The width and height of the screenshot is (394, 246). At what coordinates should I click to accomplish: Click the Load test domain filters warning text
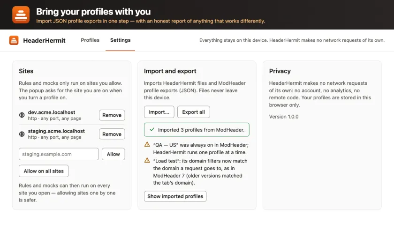(200, 172)
